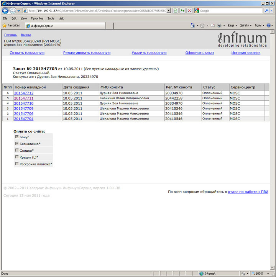The image size is (276, 277).
Task: Click the Помощь link
Action: [10, 35]
